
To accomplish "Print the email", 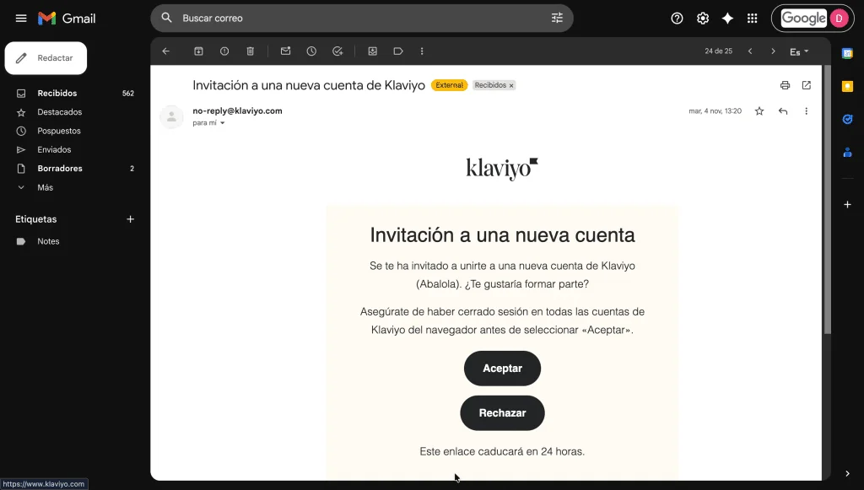I will [786, 85].
